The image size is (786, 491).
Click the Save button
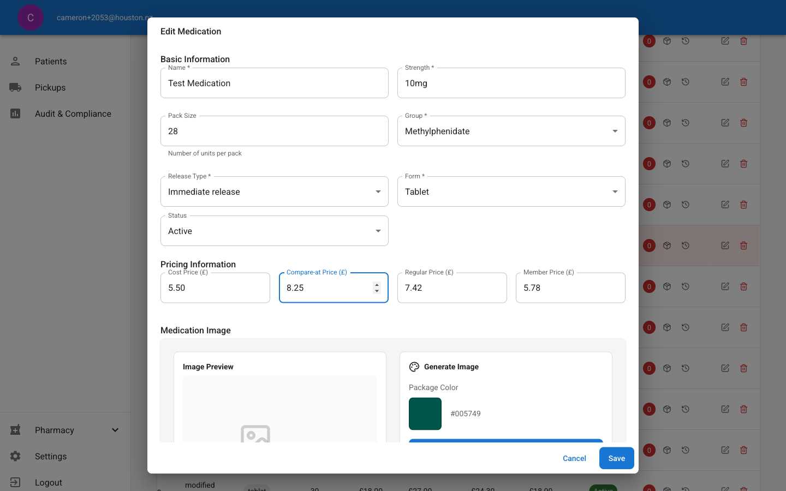[x=617, y=458]
